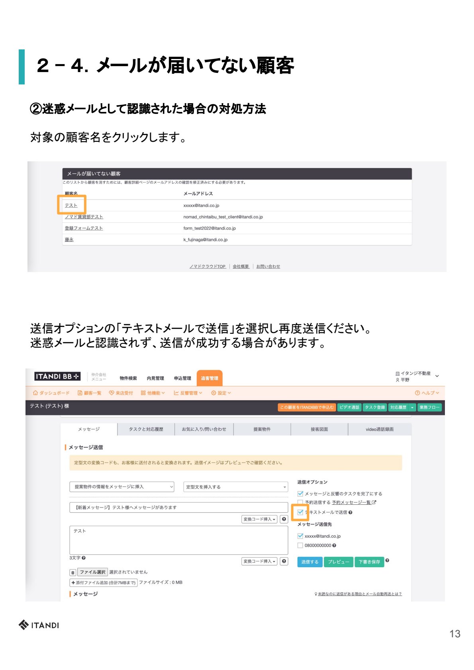Click the question icon beside subject 変換コード挿入
The height and width of the screenshot is (670, 474).
coord(284,519)
